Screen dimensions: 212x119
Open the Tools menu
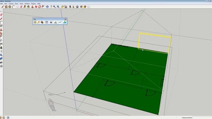[x=21, y=4]
